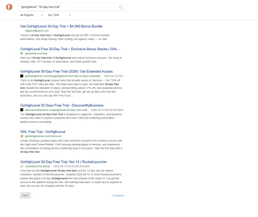Open 'GoHighLevel Free 30-Day Trial + Exclusive Bonus Stacks' result
258x217 pixels.
click(70, 49)
